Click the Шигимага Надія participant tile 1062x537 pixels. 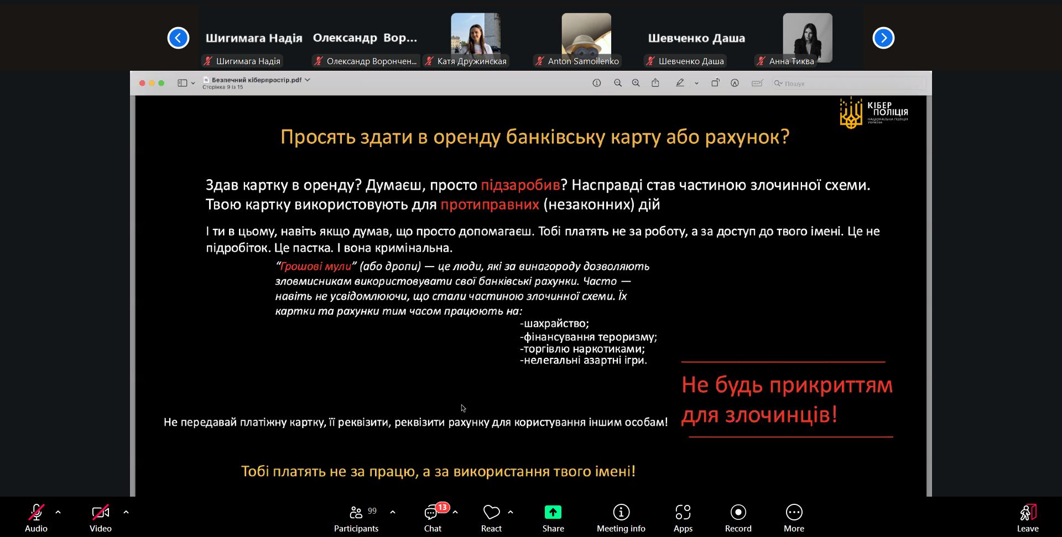tap(254, 38)
